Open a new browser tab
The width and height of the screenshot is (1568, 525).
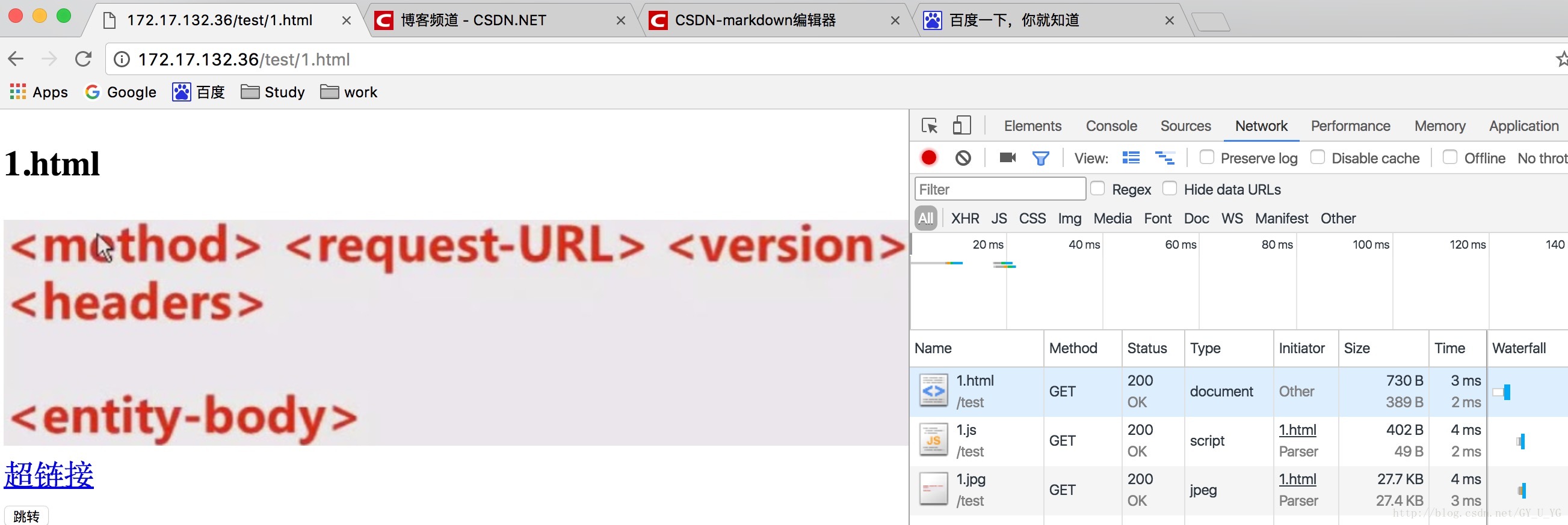click(1211, 22)
